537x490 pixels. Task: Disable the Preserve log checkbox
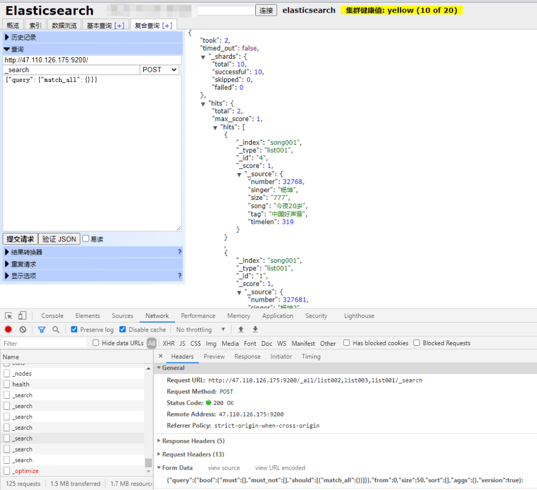(74, 329)
